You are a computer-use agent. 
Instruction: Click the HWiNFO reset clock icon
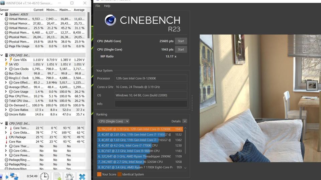[44, 176]
